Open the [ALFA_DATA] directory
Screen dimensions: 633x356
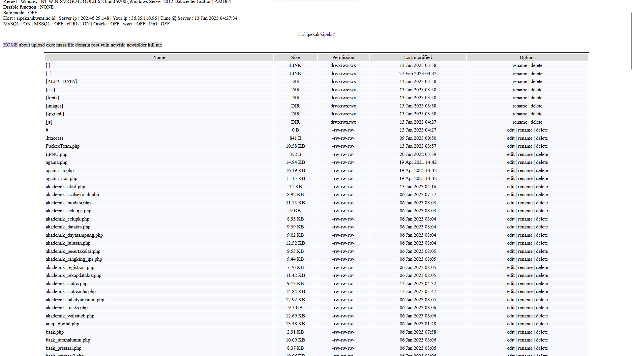tap(61, 82)
